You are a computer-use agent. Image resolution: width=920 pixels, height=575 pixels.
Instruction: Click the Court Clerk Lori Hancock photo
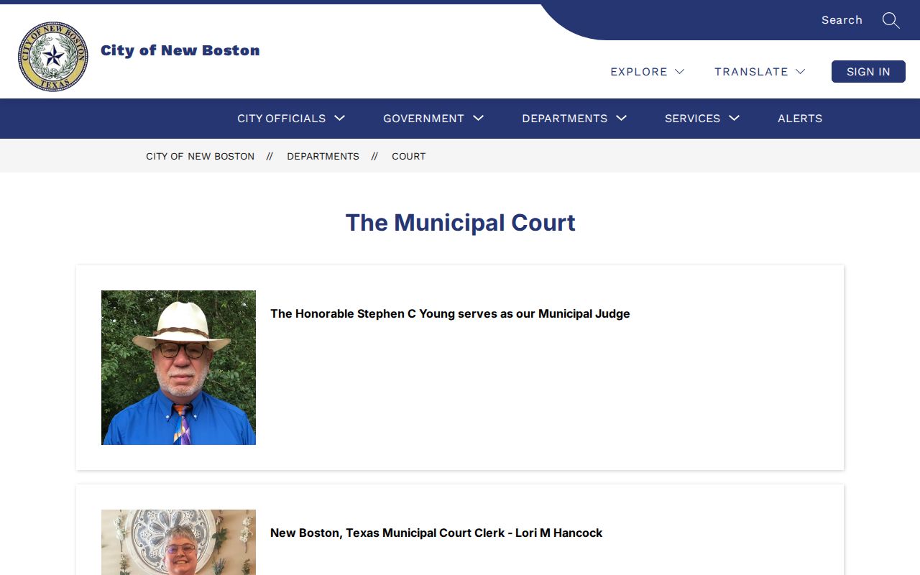(x=178, y=542)
